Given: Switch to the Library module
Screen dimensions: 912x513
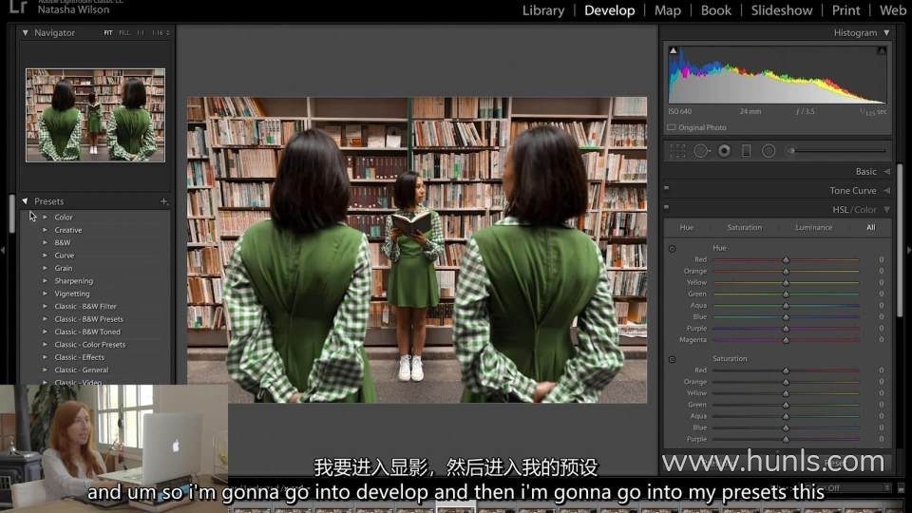Looking at the screenshot, I should (543, 10).
